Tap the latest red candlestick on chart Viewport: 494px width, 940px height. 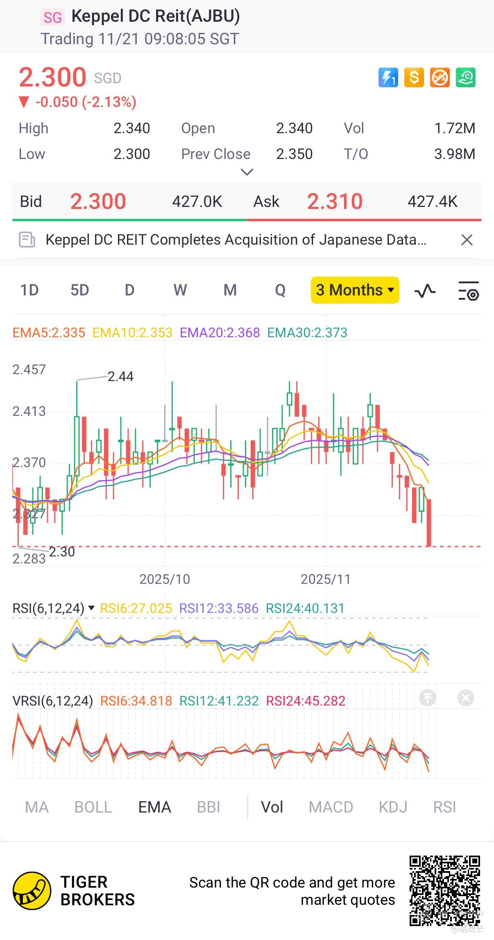click(429, 523)
